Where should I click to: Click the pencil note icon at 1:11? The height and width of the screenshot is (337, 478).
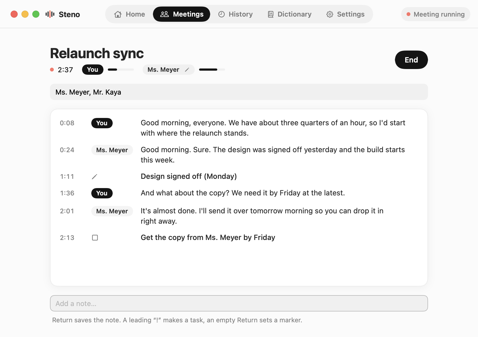coord(95,177)
